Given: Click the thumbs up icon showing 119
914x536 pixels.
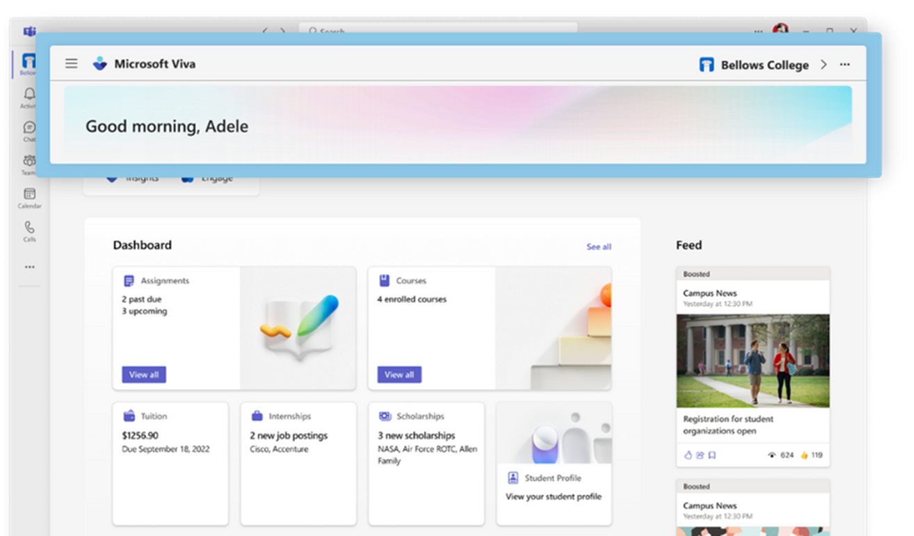Looking at the screenshot, I should (x=804, y=455).
